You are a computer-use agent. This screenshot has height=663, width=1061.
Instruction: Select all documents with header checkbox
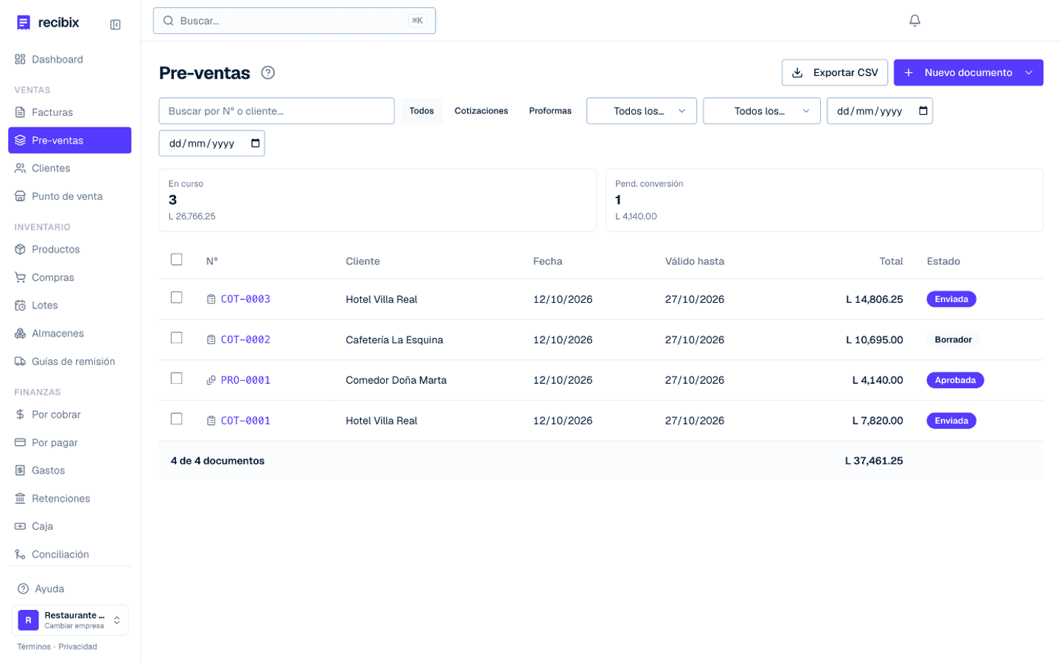pyautogui.click(x=176, y=259)
